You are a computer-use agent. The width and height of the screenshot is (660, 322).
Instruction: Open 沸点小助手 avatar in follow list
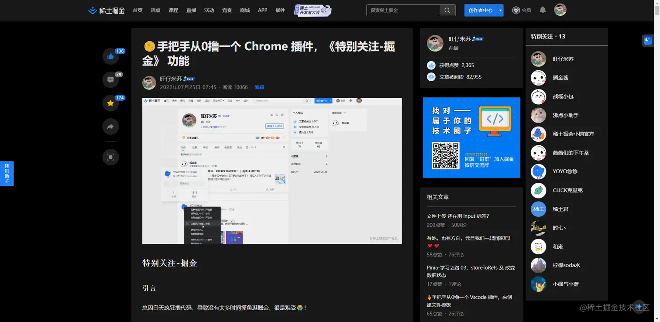point(538,115)
